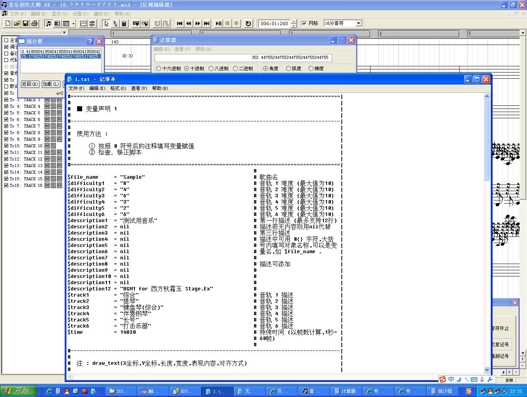
Task: Click the calculator display field
Action: click(243, 58)
